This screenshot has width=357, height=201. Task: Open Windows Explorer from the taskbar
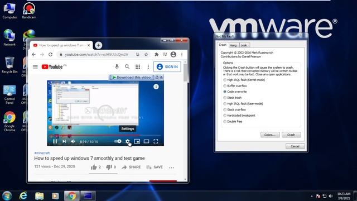(x=40, y=196)
